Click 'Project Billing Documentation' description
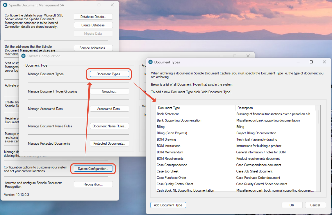Image resolution: width=332 pixels, height=215 pixels. pyautogui.click(x=256, y=133)
